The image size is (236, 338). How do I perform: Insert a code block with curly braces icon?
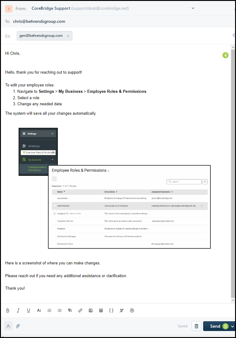pos(111,310)
